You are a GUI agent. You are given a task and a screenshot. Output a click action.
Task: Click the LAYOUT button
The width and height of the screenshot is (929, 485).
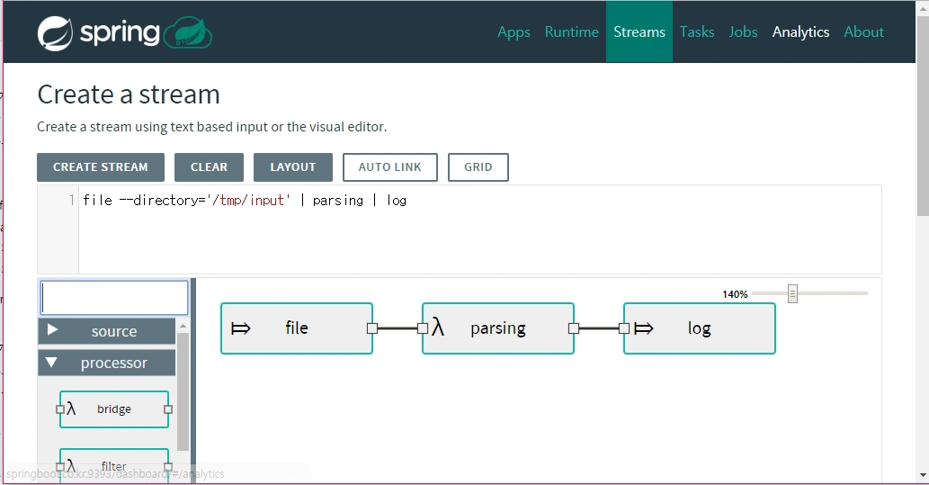[293, 167]
